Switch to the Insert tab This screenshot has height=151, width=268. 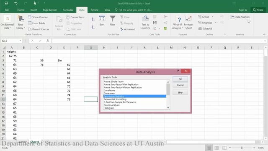(x=33, y=10)
